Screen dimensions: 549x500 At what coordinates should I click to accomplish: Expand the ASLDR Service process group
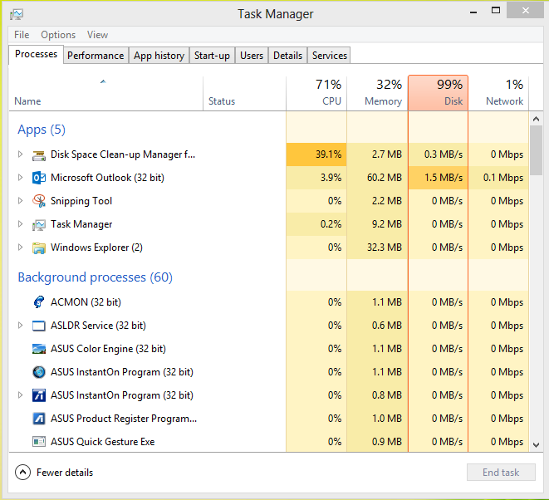pyautogui.click(x=20, y=326)
